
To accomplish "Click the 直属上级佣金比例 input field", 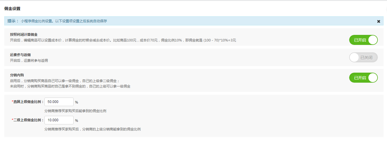I will 59,102.
